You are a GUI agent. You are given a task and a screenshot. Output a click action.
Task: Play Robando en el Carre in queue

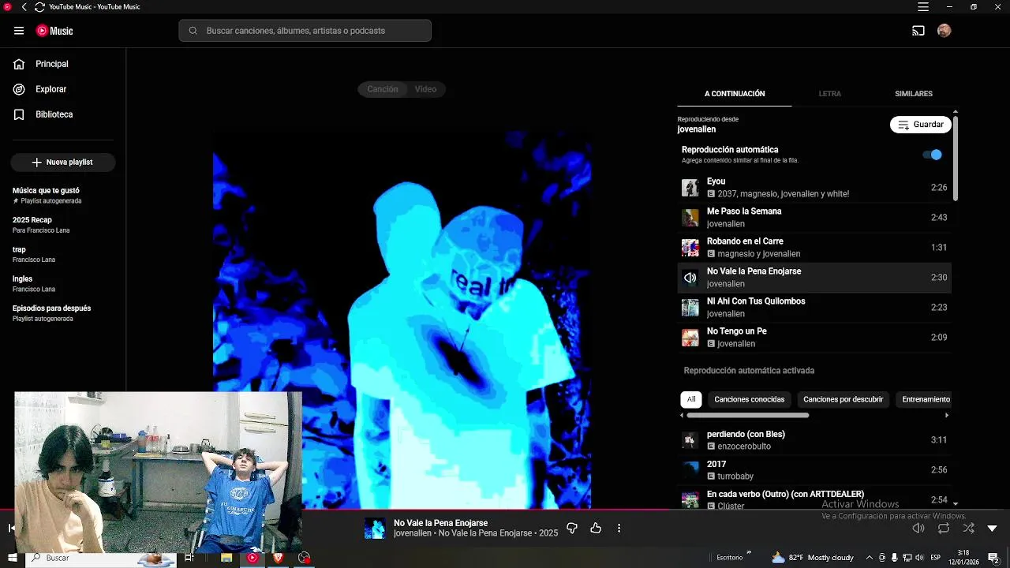coord(814,248)
